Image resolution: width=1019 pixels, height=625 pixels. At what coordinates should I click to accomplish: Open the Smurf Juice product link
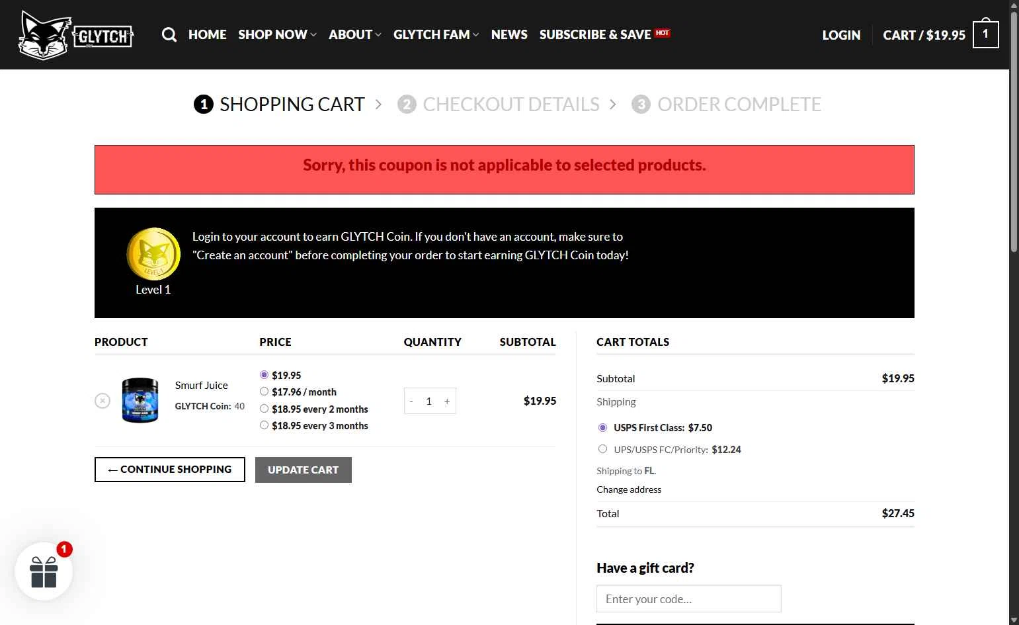pyautogui.click(x=201, y=385)
